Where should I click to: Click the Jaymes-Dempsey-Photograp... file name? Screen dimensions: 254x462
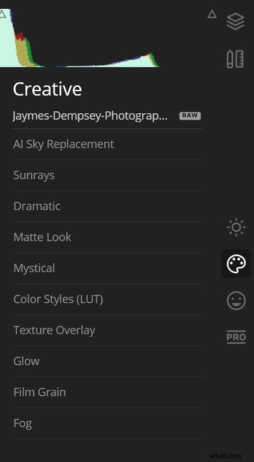(90, 116)
